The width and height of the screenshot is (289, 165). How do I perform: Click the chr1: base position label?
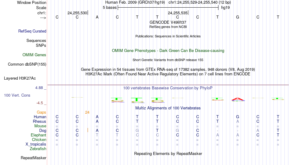click(x=42, y=13)
